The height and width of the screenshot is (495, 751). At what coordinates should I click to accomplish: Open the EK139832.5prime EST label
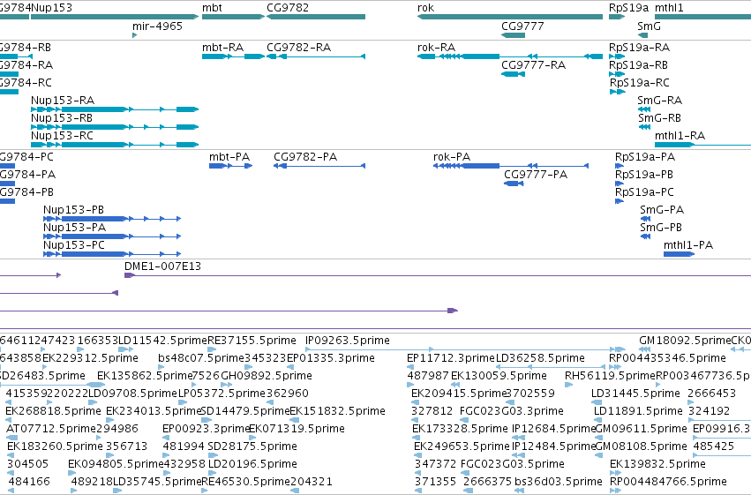(x=657, y=465)
